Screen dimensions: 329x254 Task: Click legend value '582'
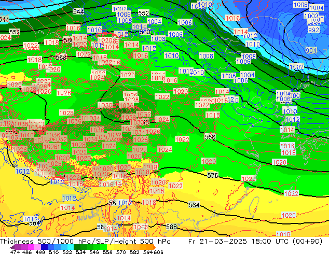tap(134, 252)
